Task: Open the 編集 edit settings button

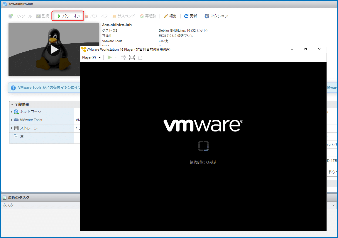Action: click(x=170, y=16)
